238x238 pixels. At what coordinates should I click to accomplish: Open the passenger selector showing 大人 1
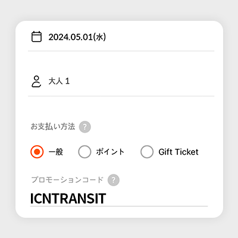coord(121,82)
